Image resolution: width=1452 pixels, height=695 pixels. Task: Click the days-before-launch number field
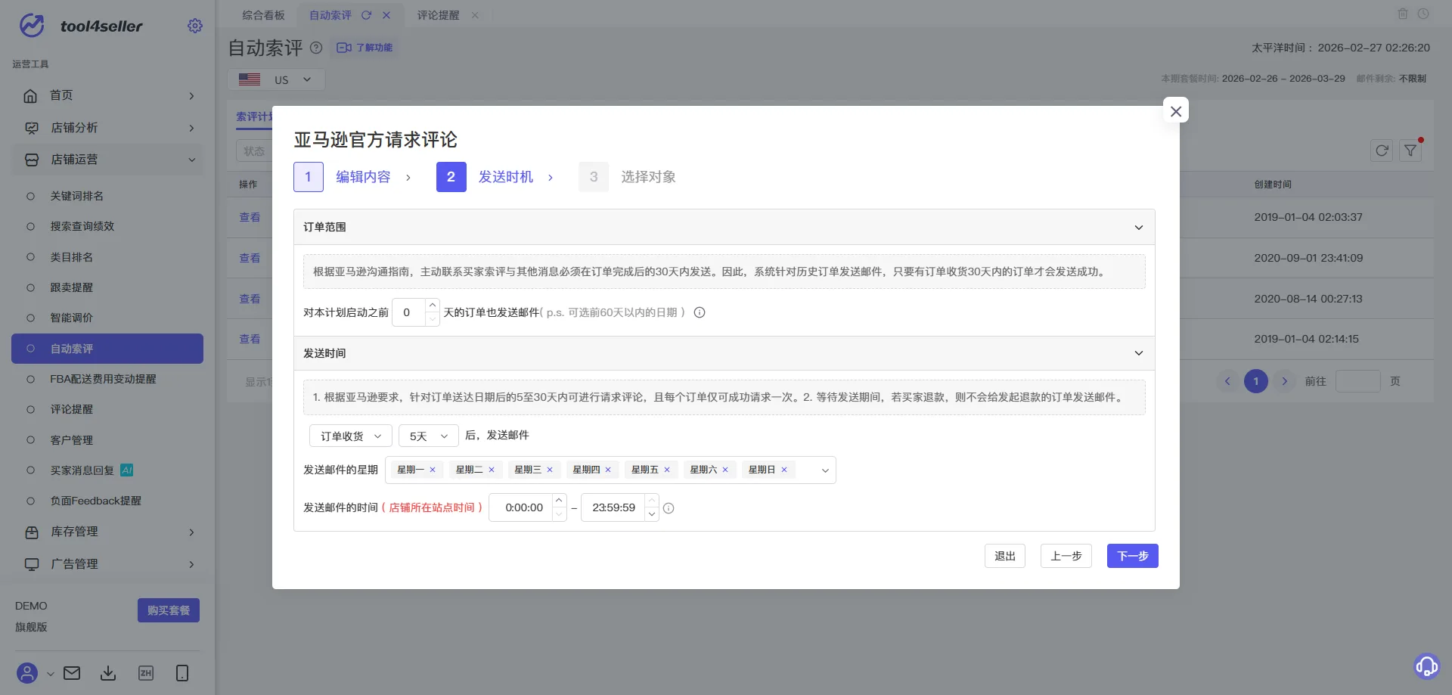tap(408, 312)
